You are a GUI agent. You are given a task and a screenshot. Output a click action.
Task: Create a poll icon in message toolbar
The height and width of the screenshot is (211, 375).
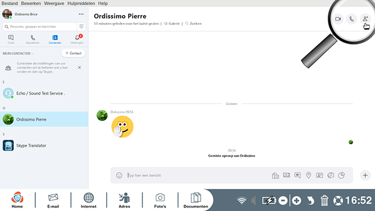pos(342,175)
